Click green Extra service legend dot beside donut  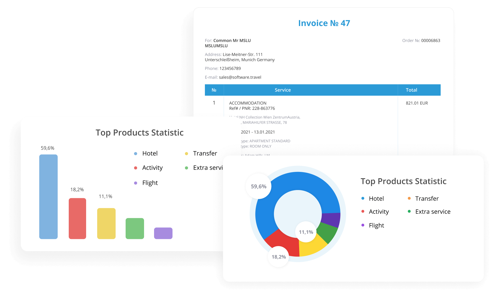click(409, 212)
